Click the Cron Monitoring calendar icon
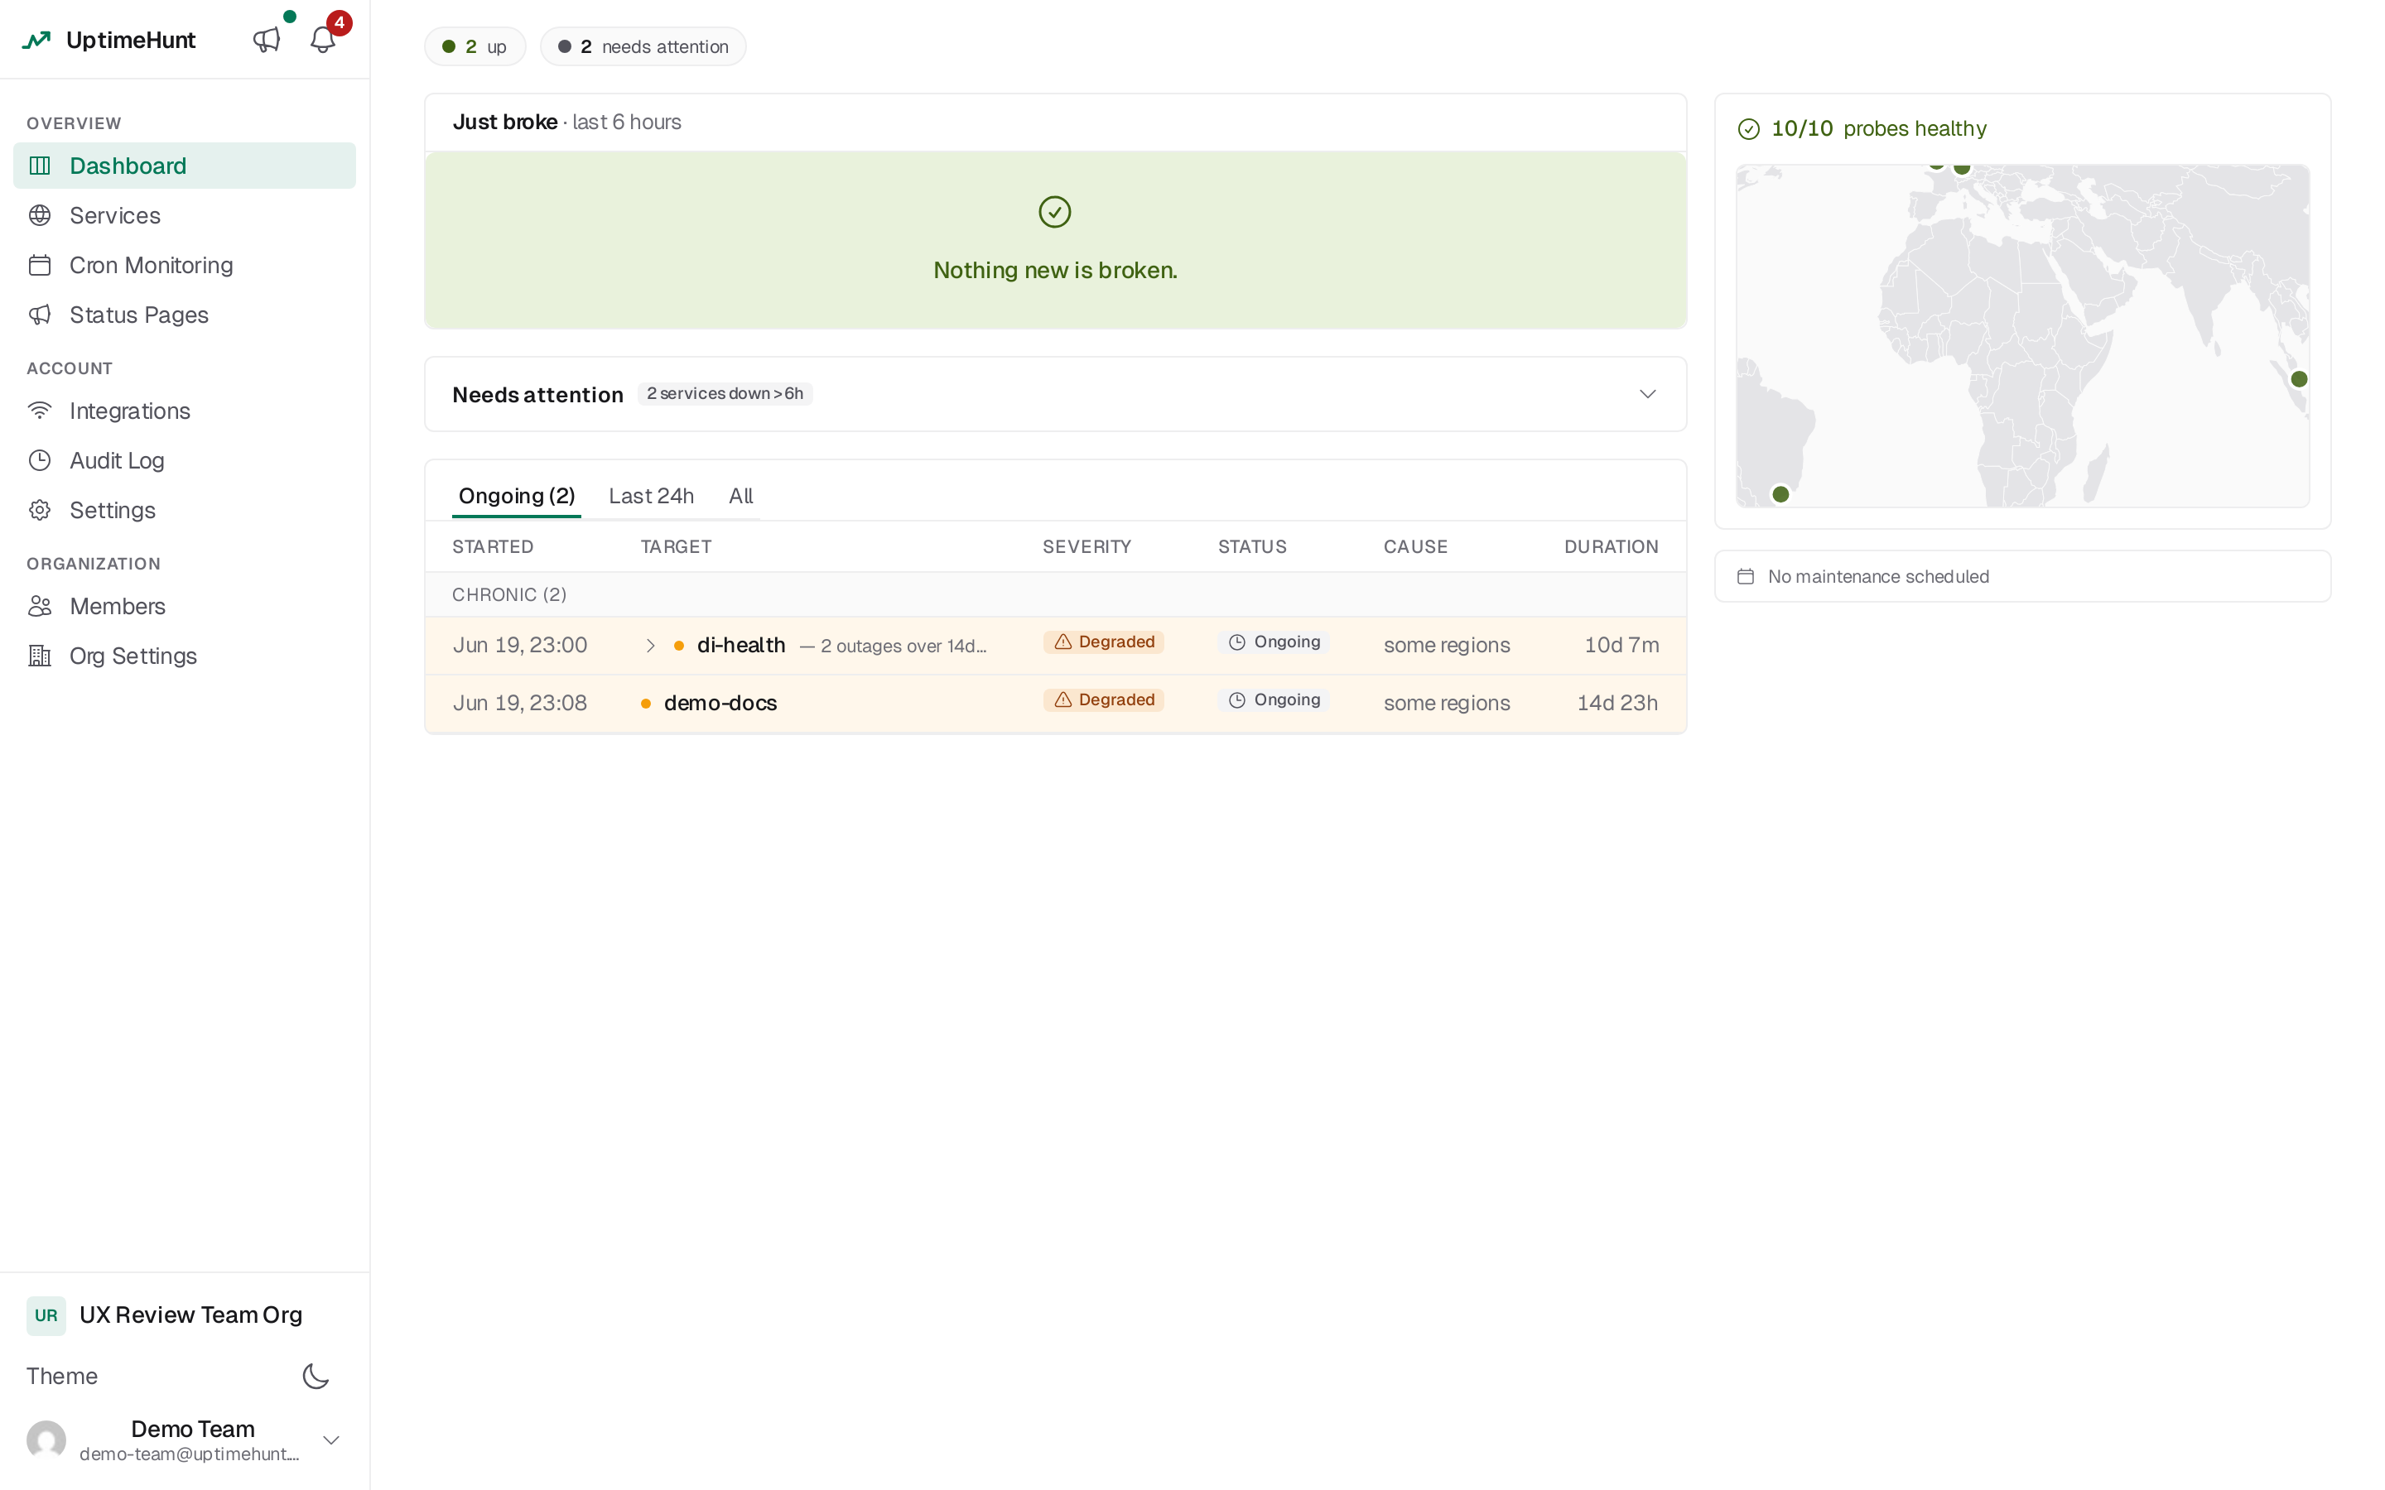The width and height of the screenshot is (2385, 1490). 40,265
